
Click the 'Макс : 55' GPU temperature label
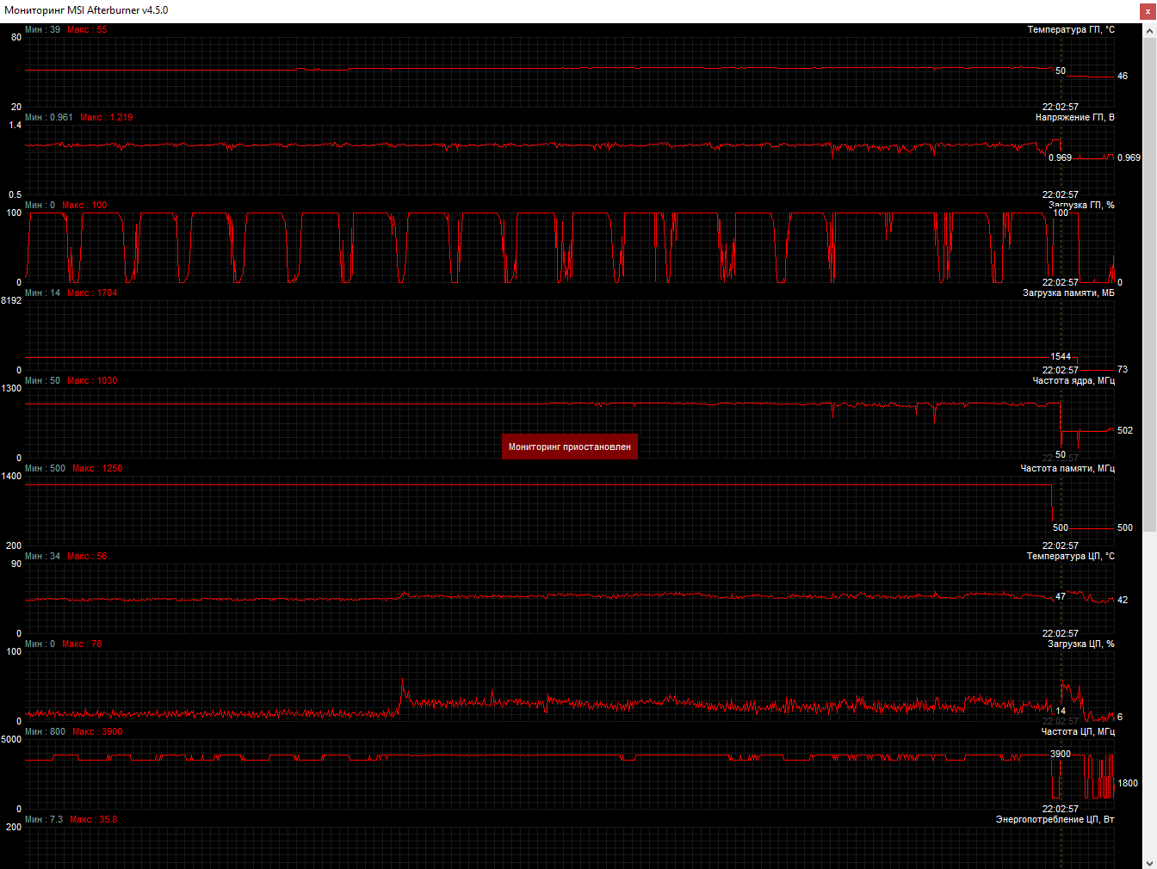point(88,29)
